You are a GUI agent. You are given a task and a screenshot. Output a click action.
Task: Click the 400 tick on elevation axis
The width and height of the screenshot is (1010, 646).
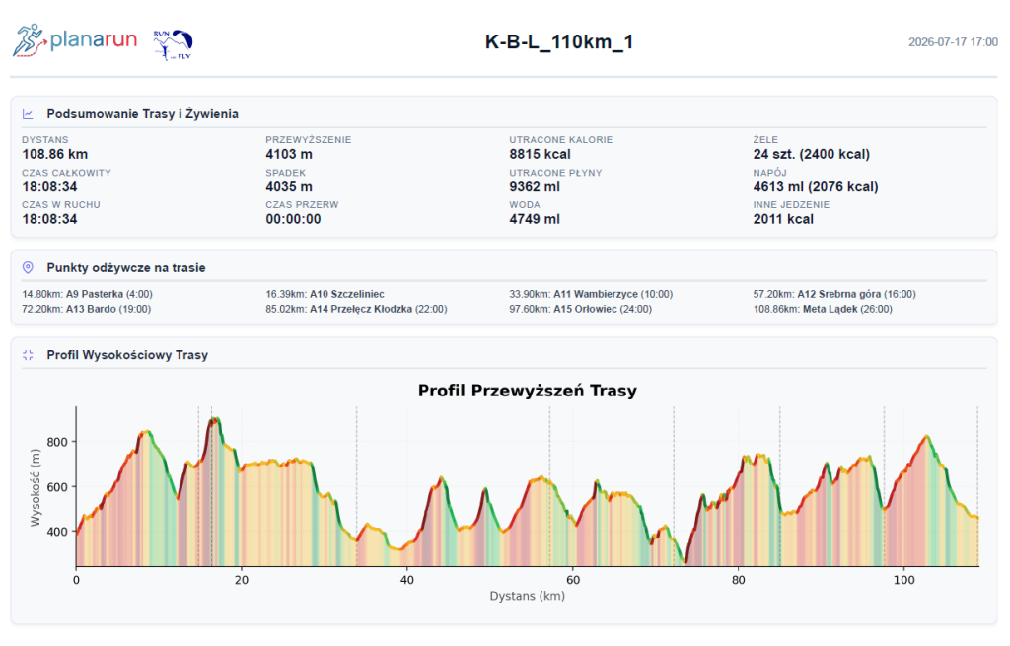pyautogui.click(x=57, y=532)
